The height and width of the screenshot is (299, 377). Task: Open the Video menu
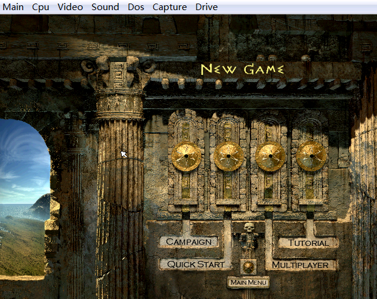pyautogui.click(x=70, y=7)
